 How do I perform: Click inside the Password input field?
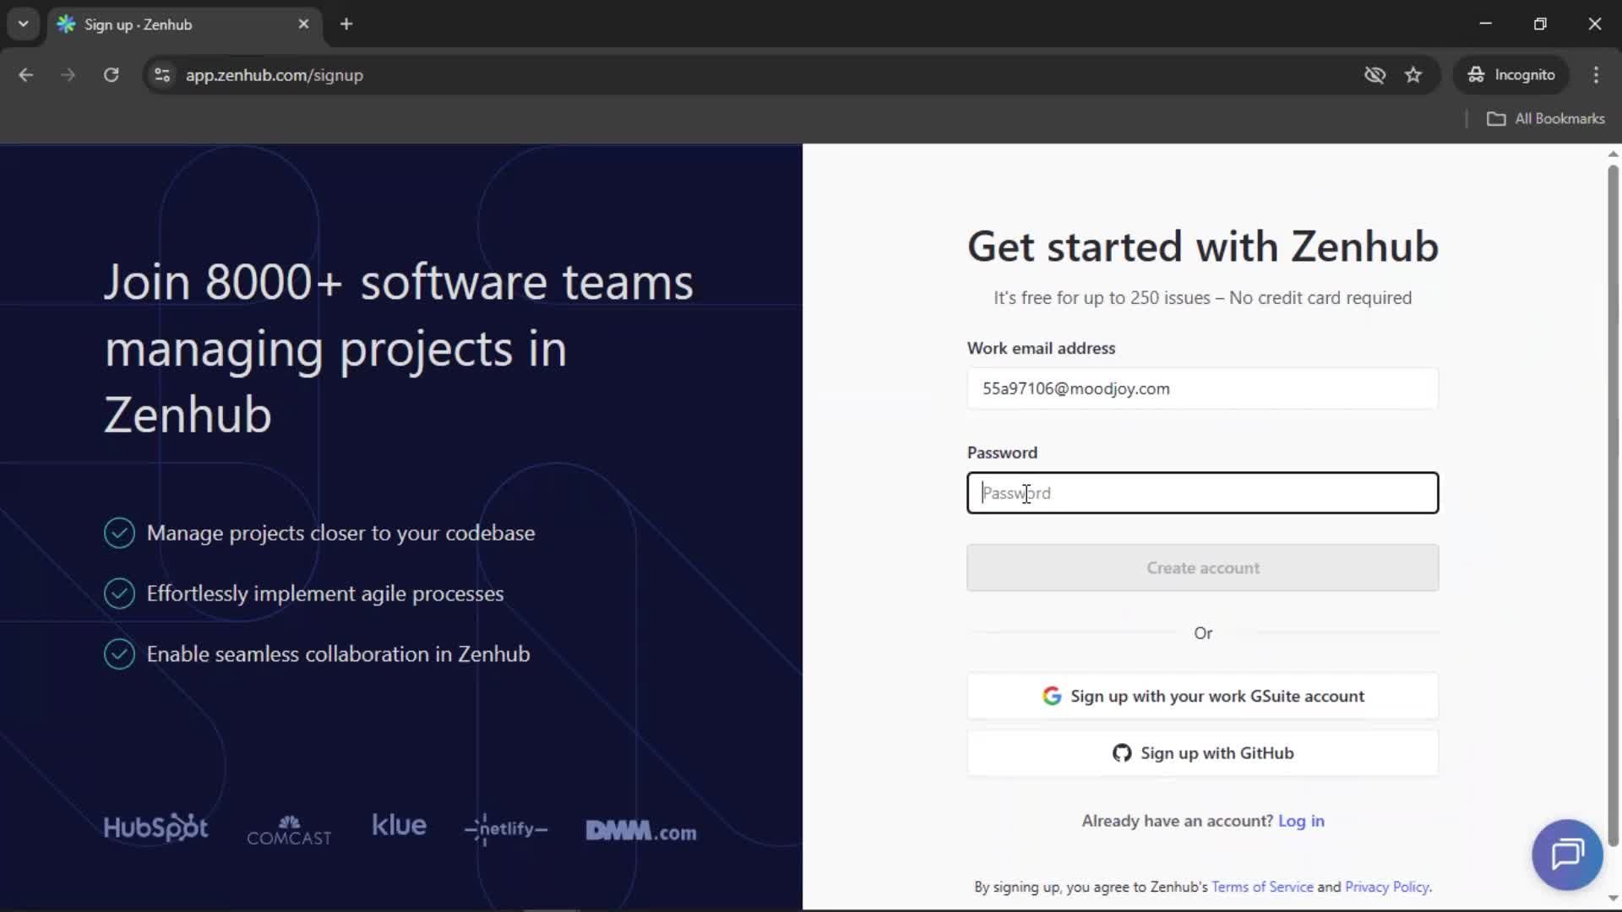tap(1203, 493)
